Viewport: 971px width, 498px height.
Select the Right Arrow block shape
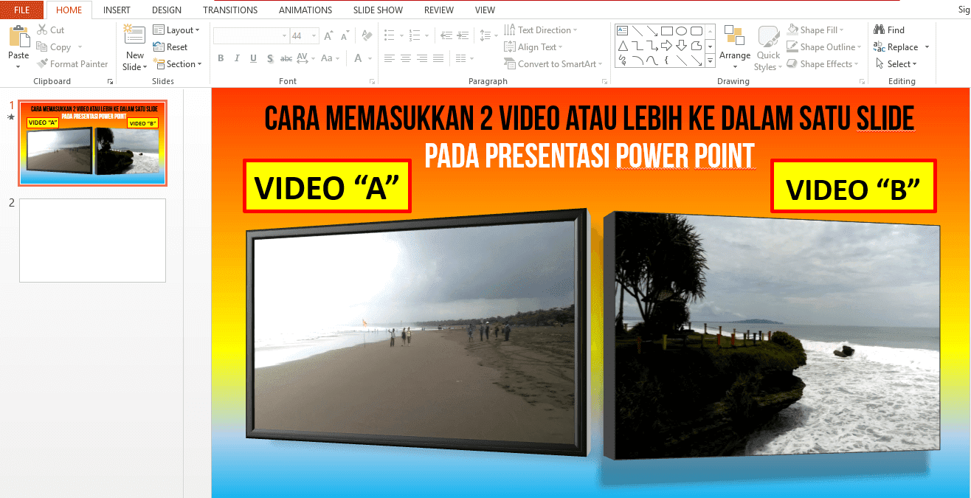pos(666,46)
